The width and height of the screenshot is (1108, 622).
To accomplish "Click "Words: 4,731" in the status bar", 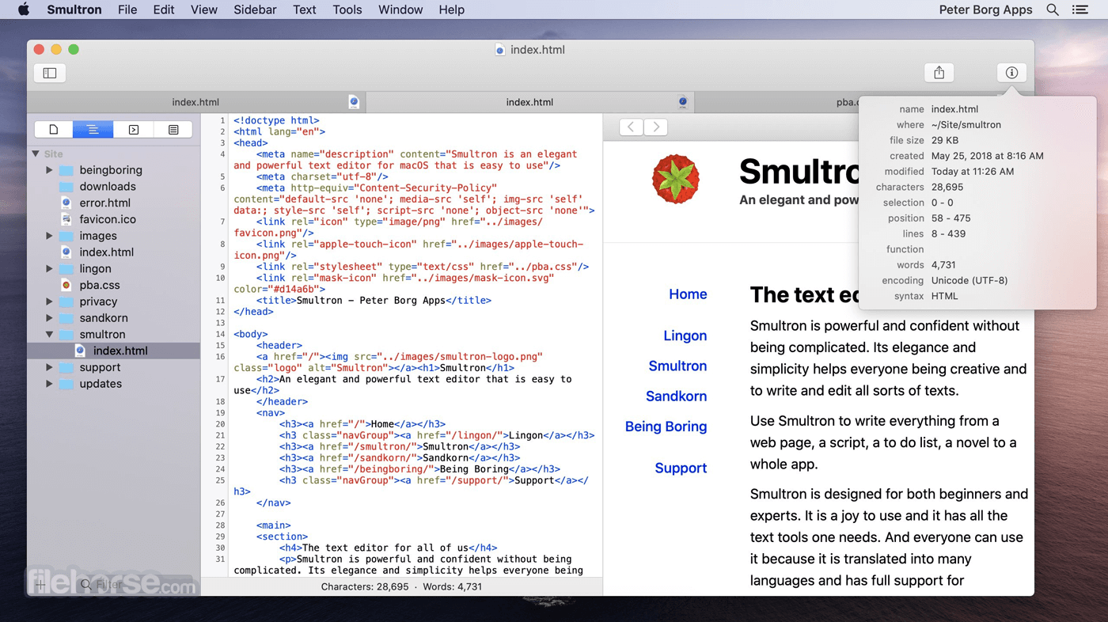I will pyautogui.click(x=453, y=586).
